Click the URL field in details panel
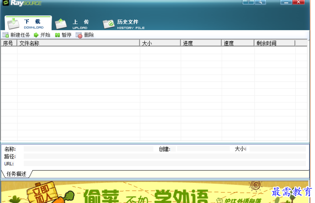315x203 pixels. click(164, 164)
